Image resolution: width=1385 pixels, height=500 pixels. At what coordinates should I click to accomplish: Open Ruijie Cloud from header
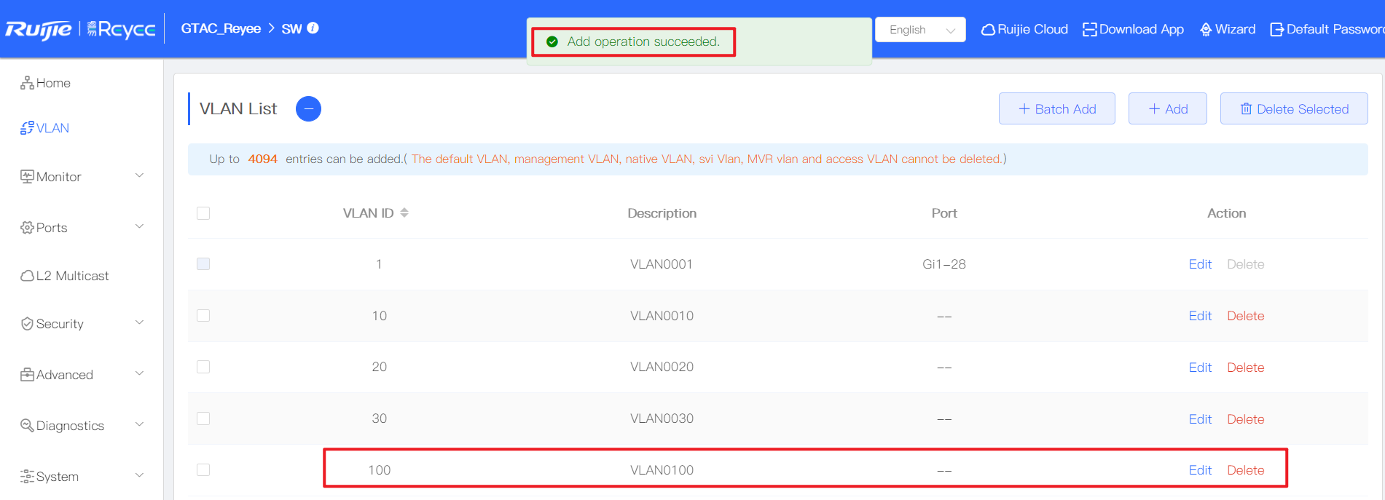[x=1024, y=29]
